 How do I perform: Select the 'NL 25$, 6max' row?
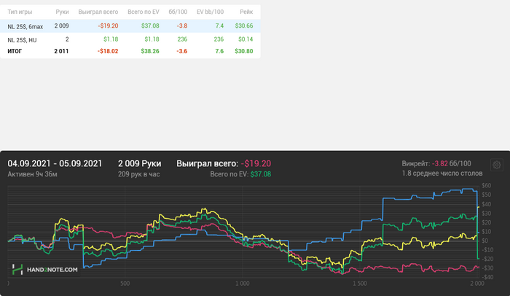130,26
